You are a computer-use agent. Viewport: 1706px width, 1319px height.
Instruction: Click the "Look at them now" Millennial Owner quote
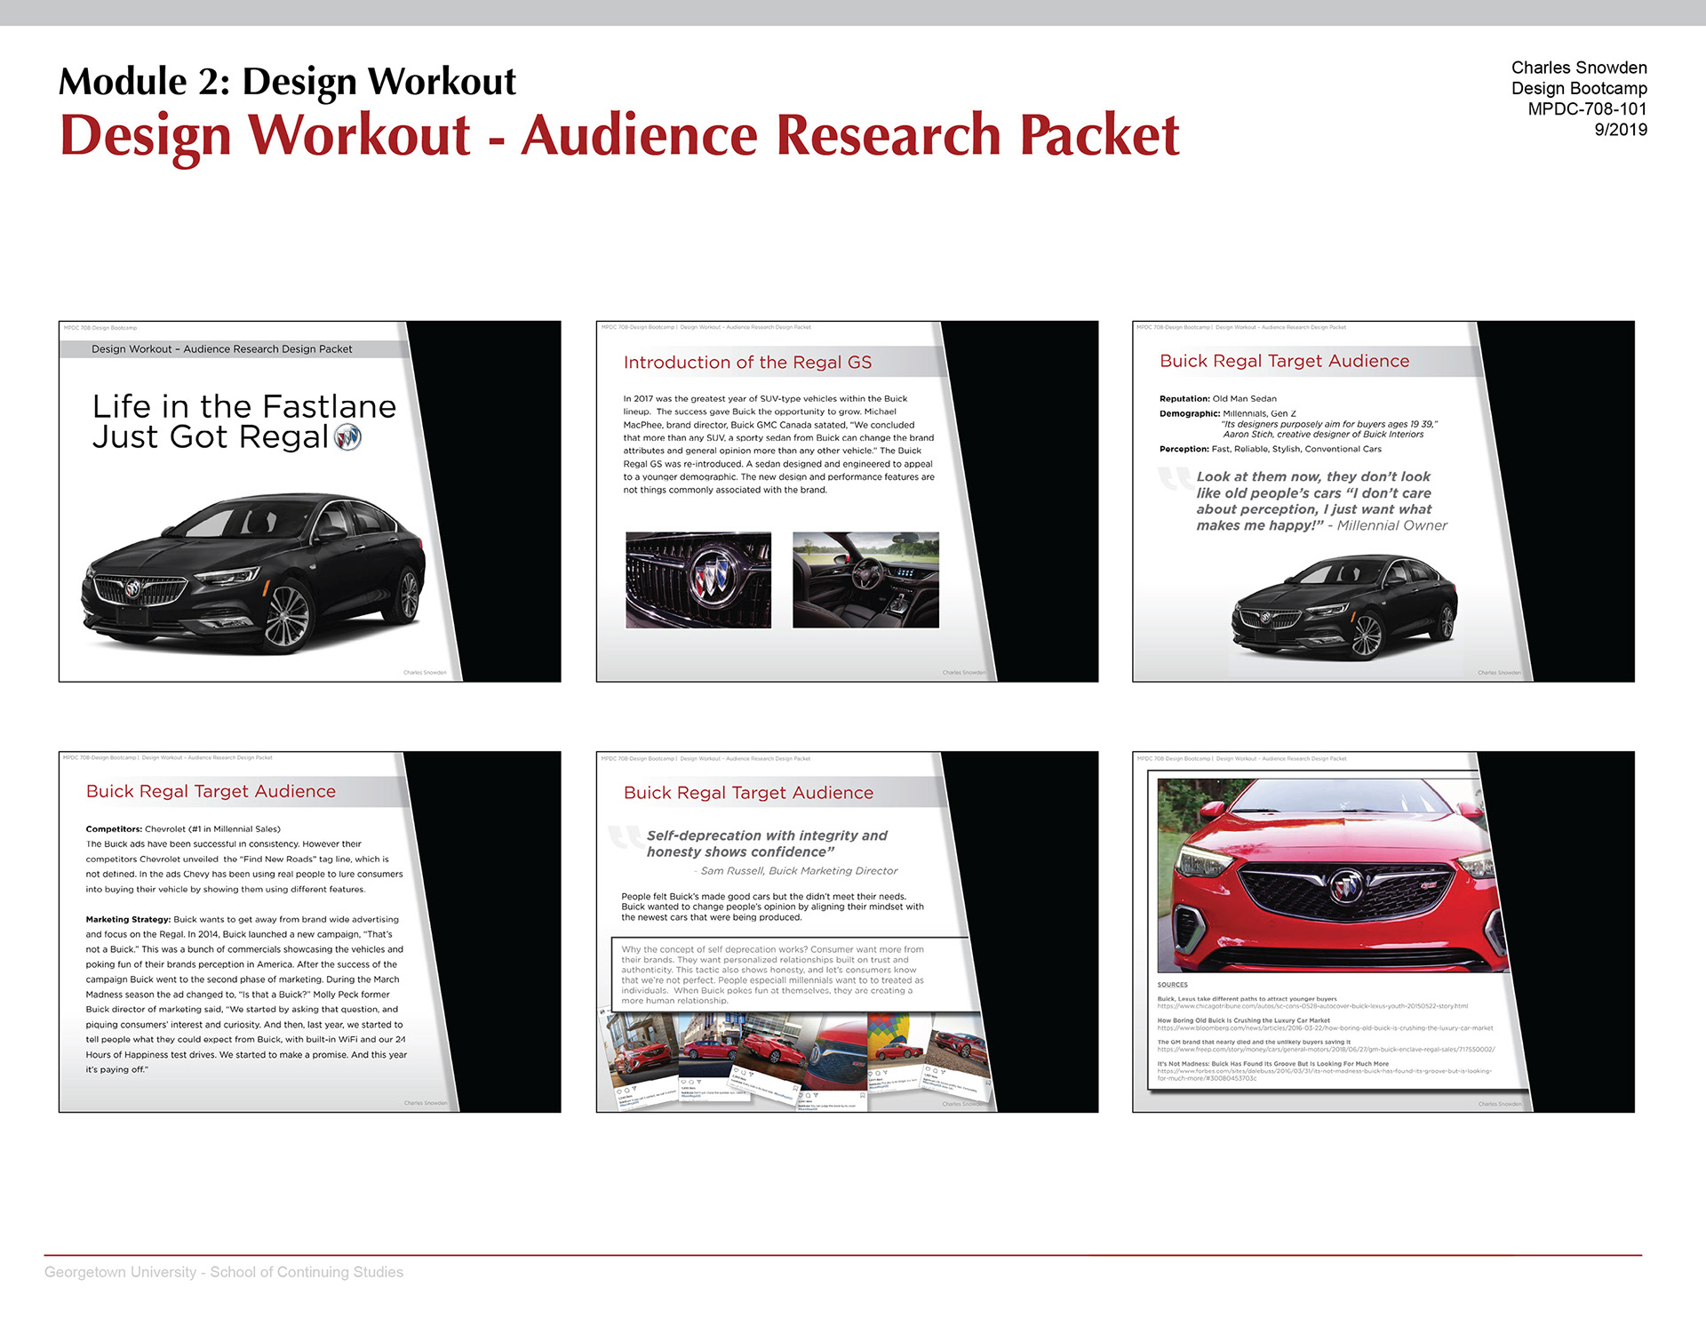[1321, 501]
